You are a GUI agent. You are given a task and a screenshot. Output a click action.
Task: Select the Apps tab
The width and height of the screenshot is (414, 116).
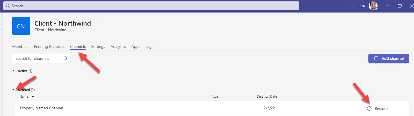pyautogui.click(x=136, y=47)
